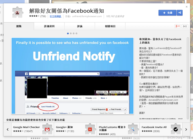
Task: Click the Google Mail Checker Gmail icon
Action: (x=47, y=129)
